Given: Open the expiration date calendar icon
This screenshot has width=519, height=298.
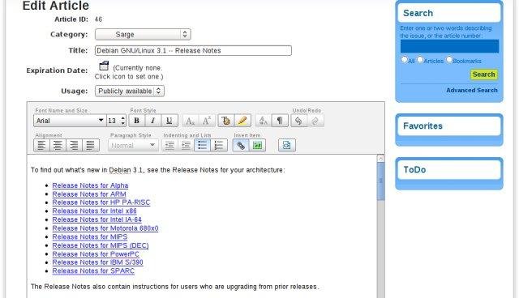Looking at the screenshot, I should point(104,66).
